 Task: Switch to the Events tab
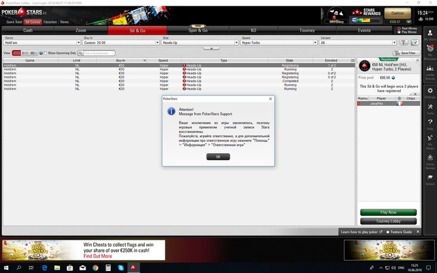364,31
